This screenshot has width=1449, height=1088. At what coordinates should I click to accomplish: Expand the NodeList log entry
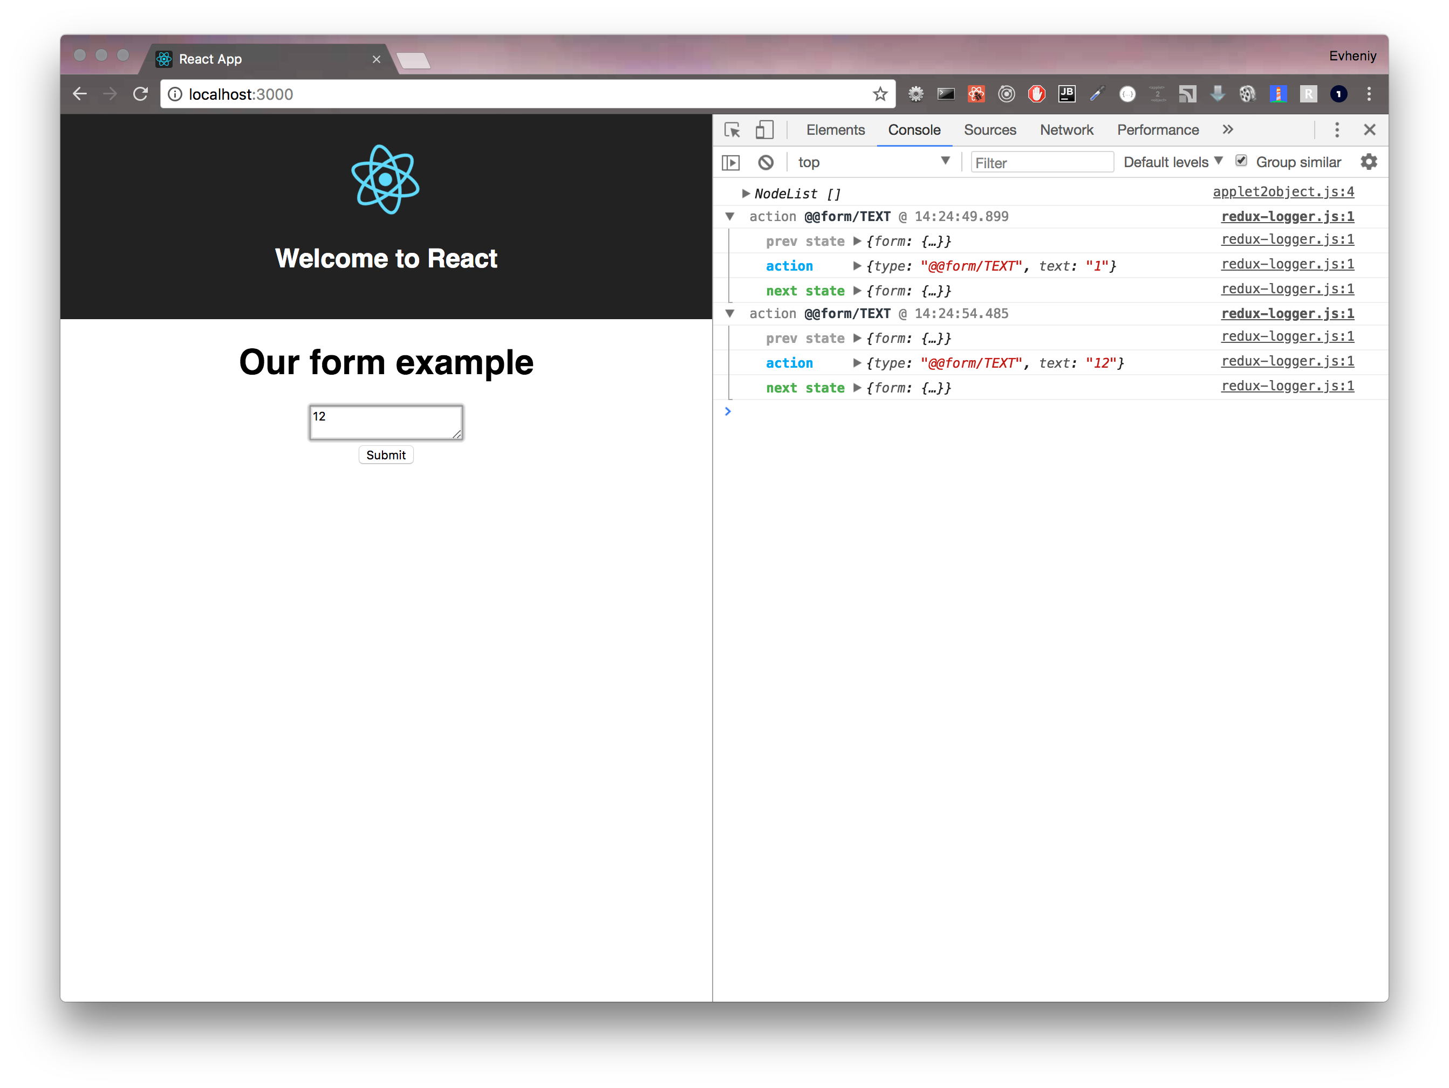(x=746, y=193)
